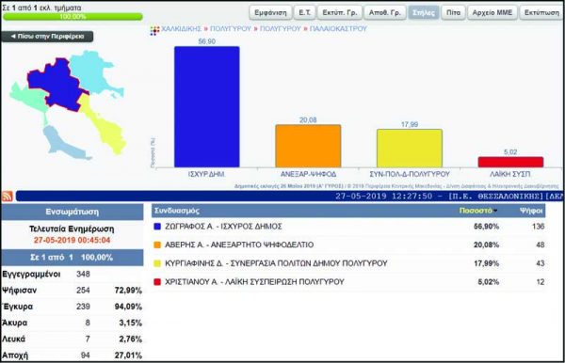565x363 pixels.
Task: Switch chart view to Πίτα
Action: [x=453, y=12]
